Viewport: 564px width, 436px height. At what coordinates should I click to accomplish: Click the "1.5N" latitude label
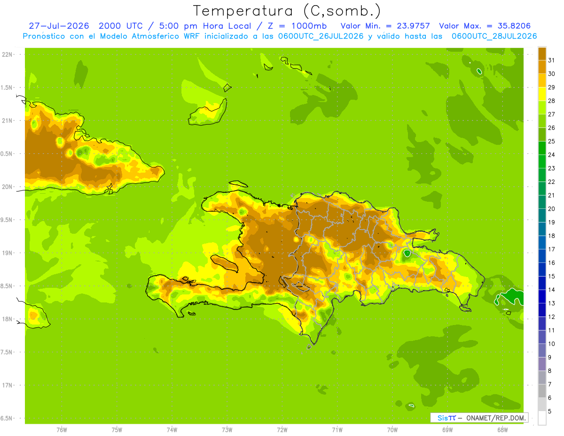click(x=7, y=87)
